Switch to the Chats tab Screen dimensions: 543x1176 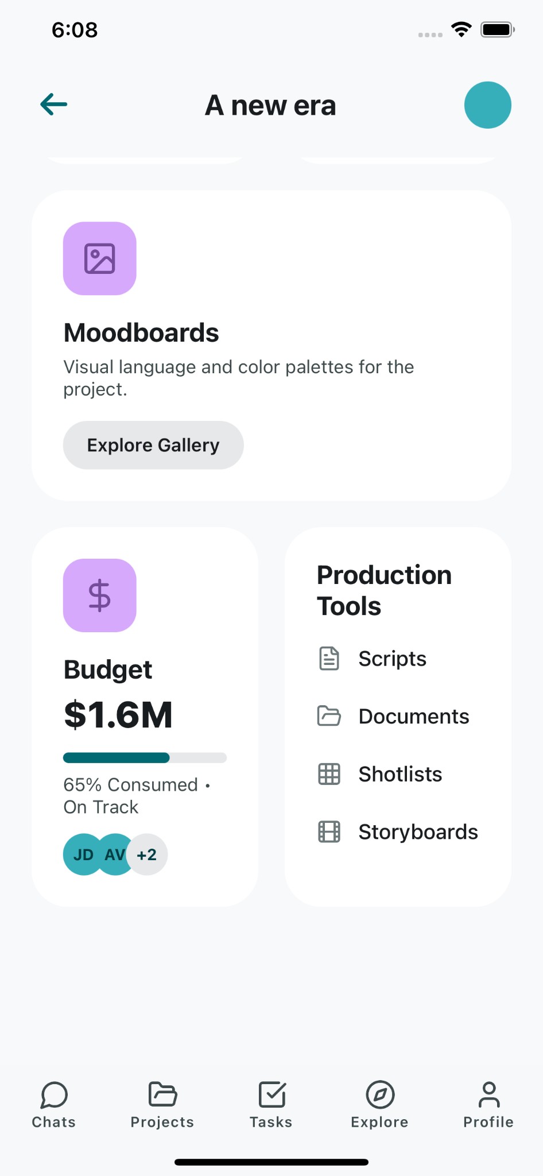pos(54,1105)
